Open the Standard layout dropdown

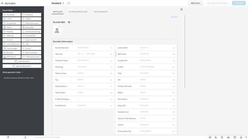[63, 3]
